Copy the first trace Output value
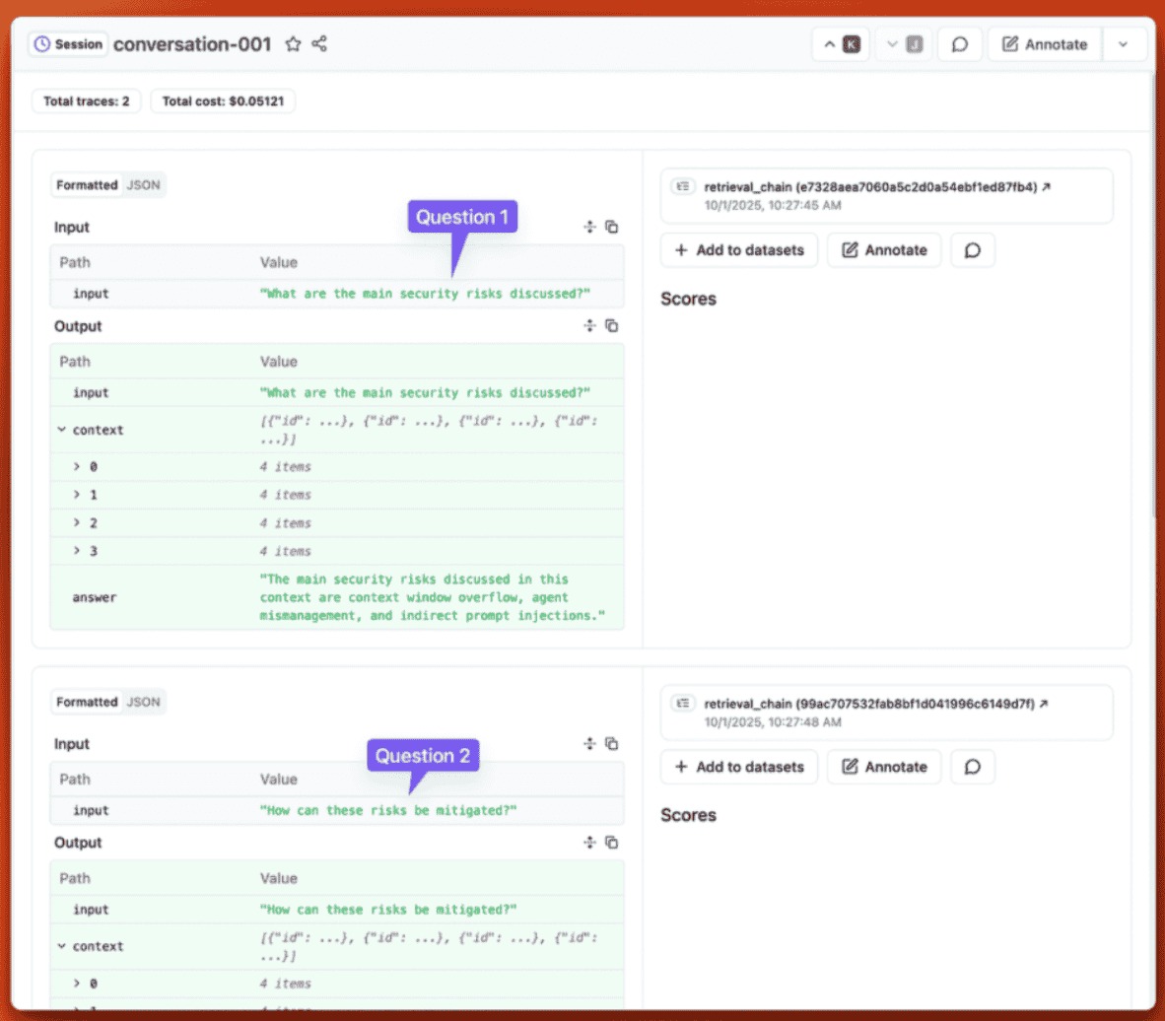1165x1021 pixels. click(612, 326)
